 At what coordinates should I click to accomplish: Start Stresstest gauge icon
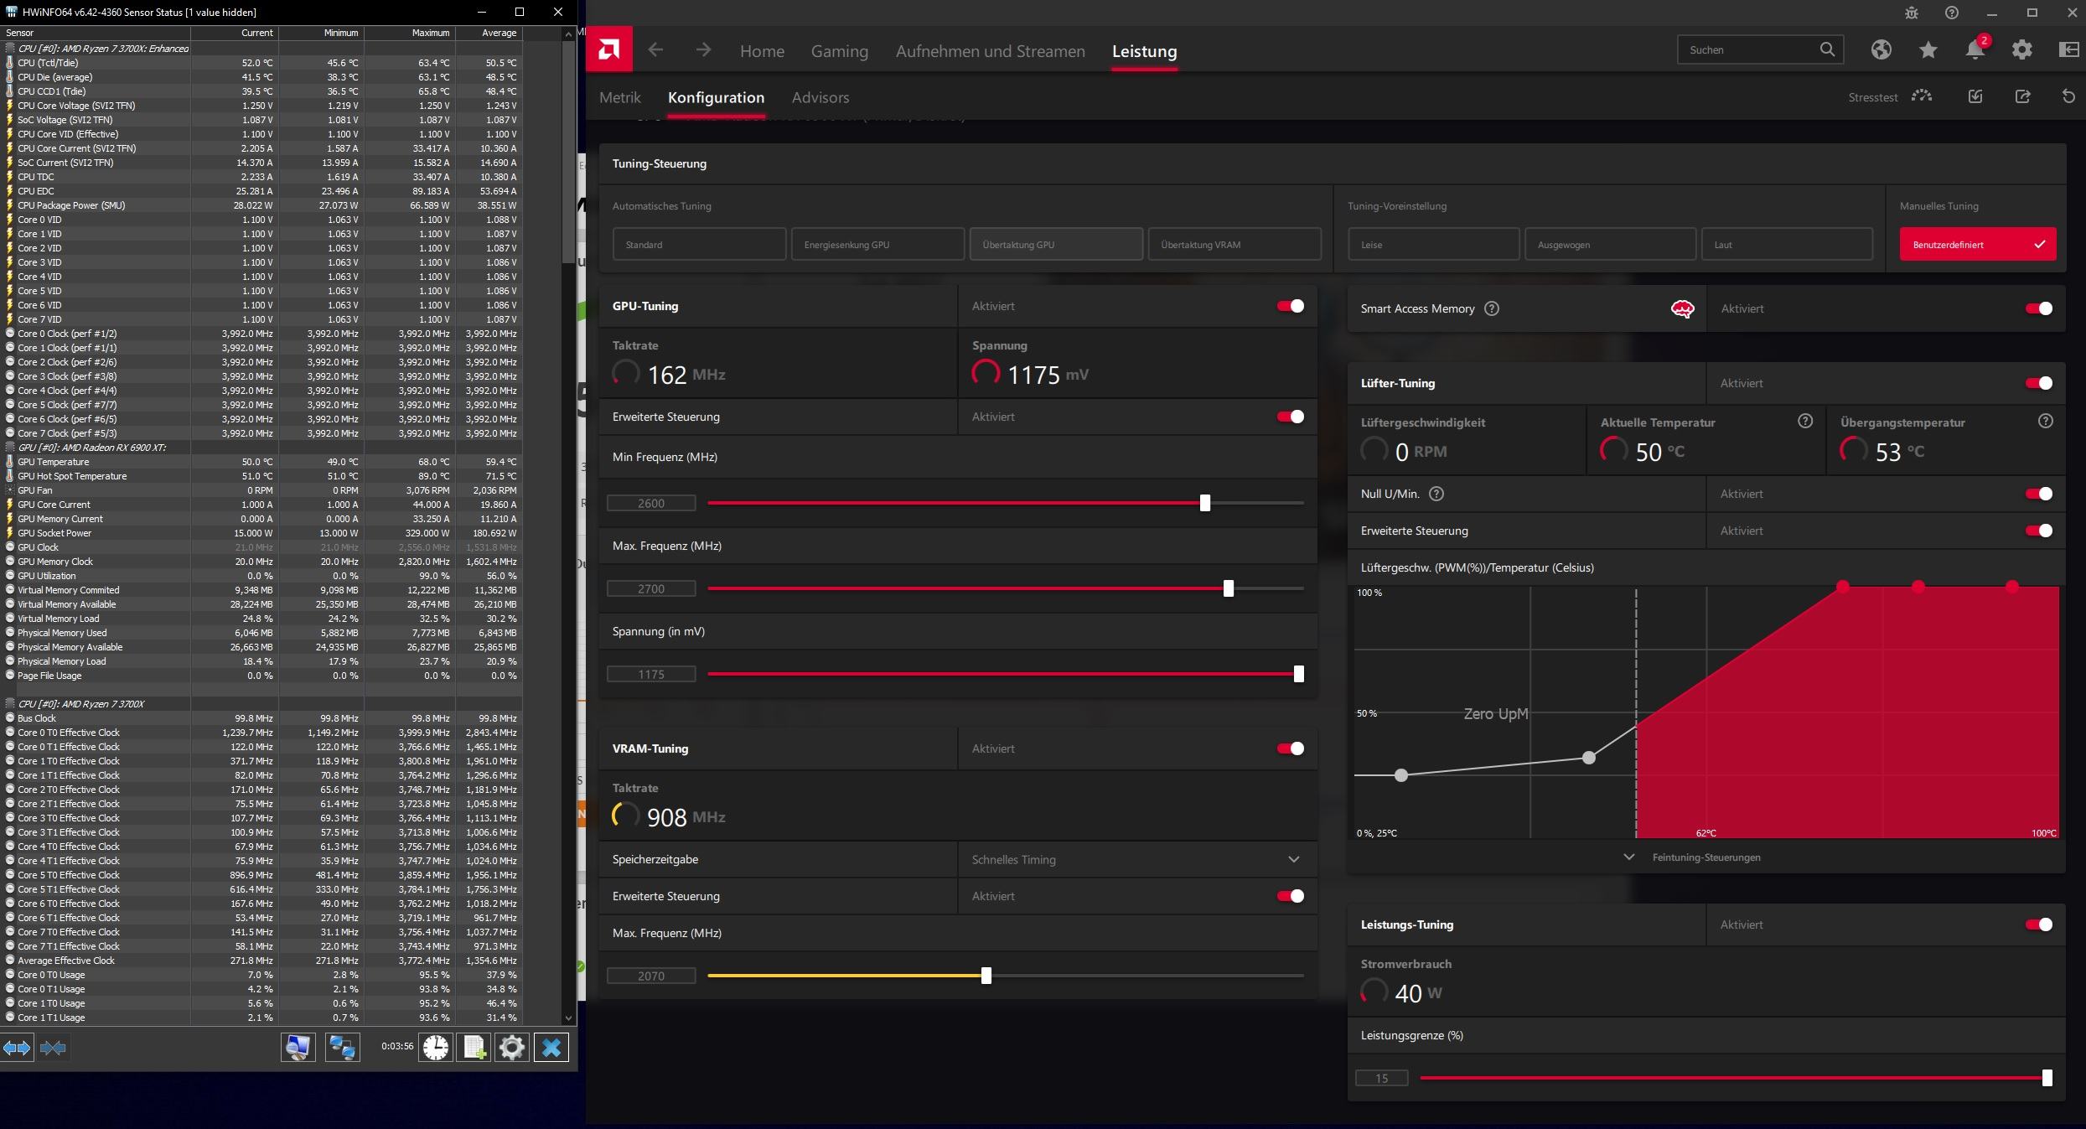click(x=1922, y=96)
